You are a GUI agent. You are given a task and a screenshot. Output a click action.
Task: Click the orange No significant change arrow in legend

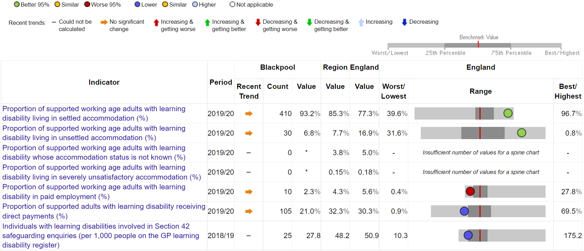click(x=104, y=22)
